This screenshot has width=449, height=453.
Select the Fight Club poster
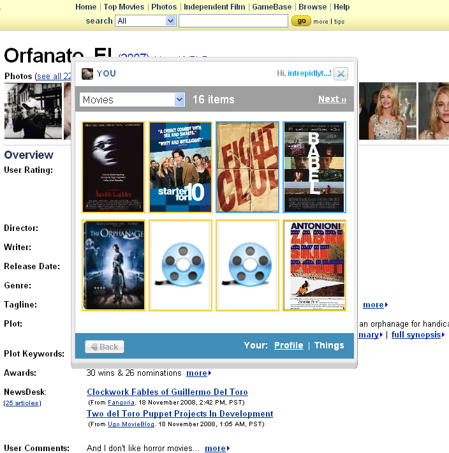[247, 167]
